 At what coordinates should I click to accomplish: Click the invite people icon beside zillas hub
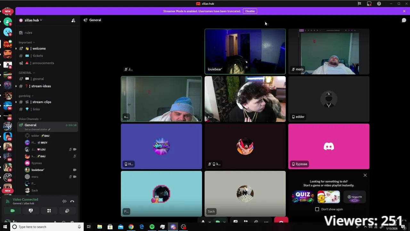(73, 20)
